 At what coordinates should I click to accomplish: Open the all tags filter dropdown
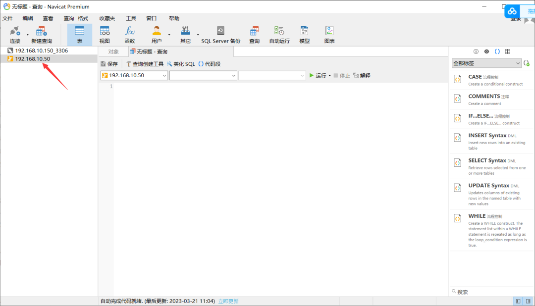(486, 63)
